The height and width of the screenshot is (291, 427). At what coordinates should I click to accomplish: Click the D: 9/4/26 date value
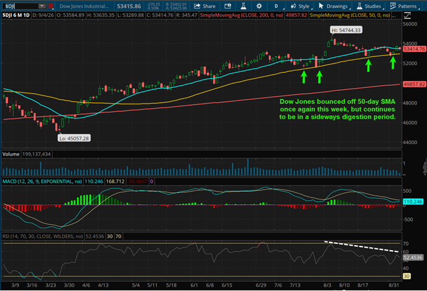point(43,15)
